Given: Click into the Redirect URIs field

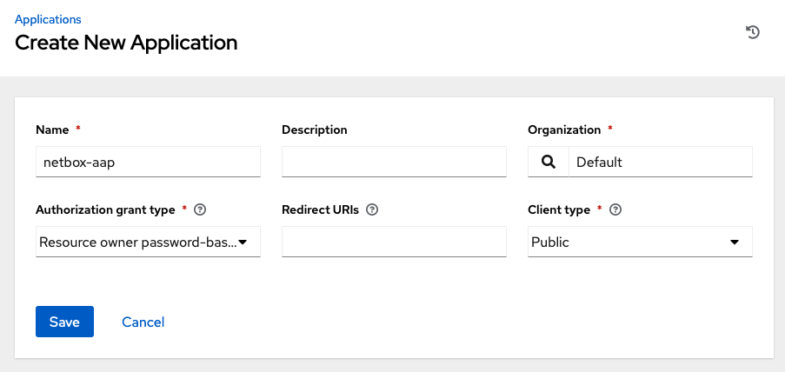Looking at the screenshot, I should pyautogui.click(x=394, y=242).
